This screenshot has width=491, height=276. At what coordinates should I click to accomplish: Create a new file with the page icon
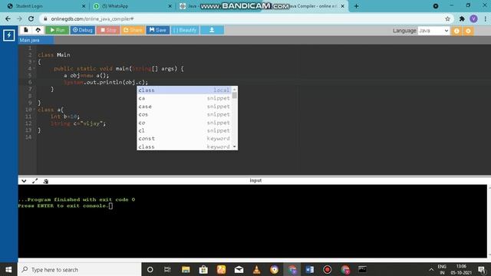pyautogui.click(x=26, y=30)
